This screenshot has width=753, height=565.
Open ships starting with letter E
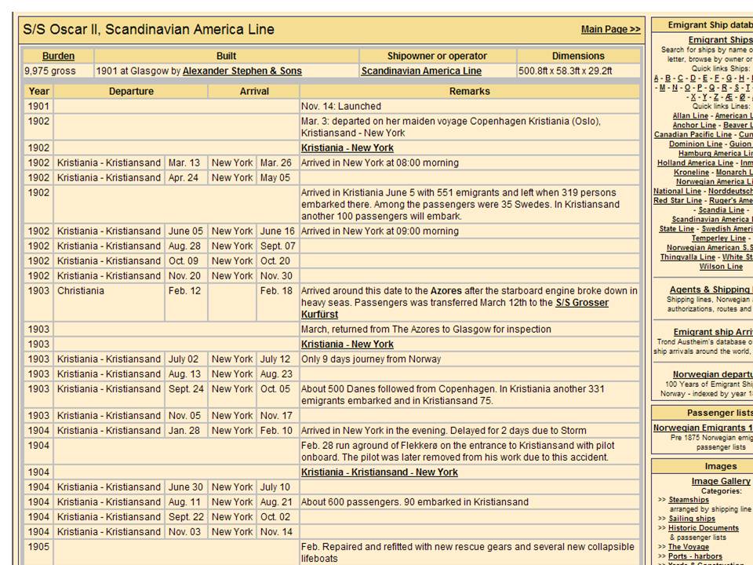click(x=705, y=78)
